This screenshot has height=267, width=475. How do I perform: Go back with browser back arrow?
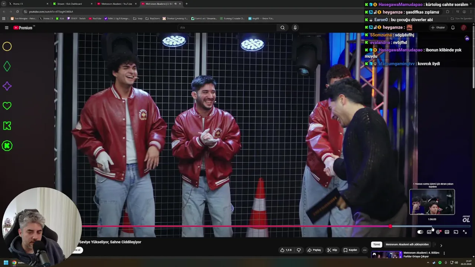(x=4, y=11)
